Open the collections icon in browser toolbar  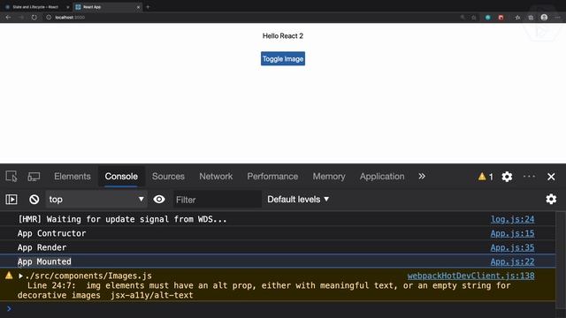pos(531,18)
